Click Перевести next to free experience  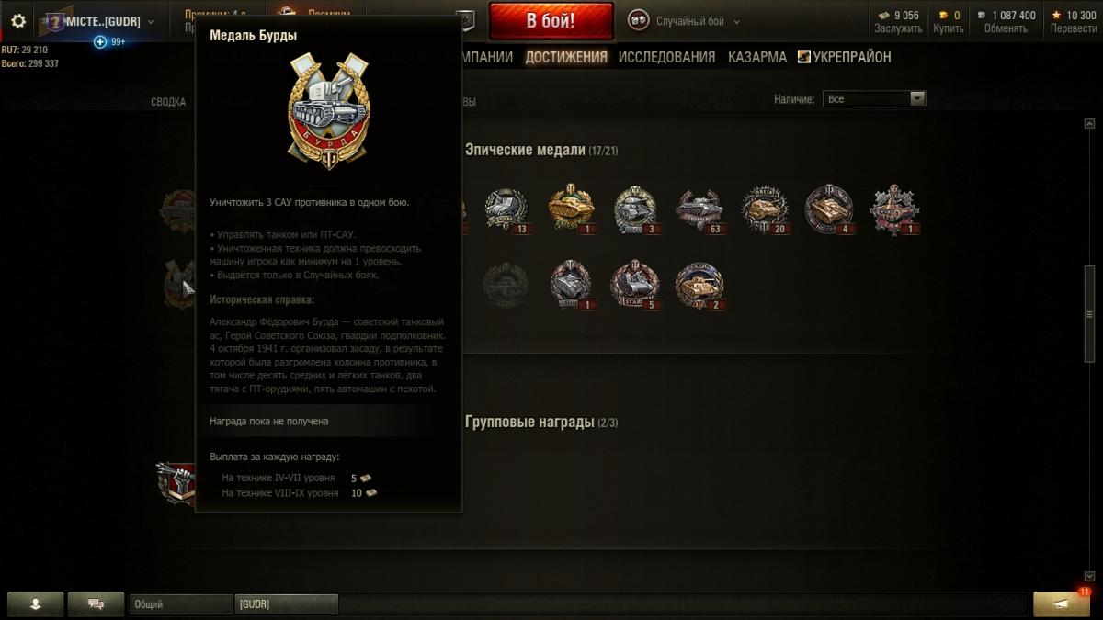(x=1074, y=28)
